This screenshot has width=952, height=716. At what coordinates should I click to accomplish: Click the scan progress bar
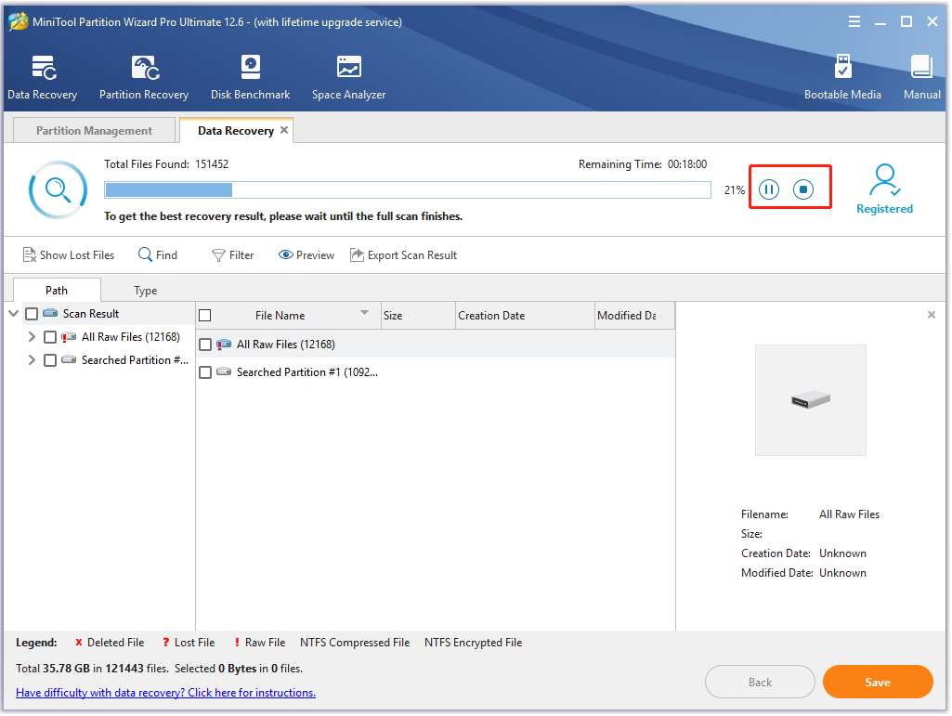[408, 190]
